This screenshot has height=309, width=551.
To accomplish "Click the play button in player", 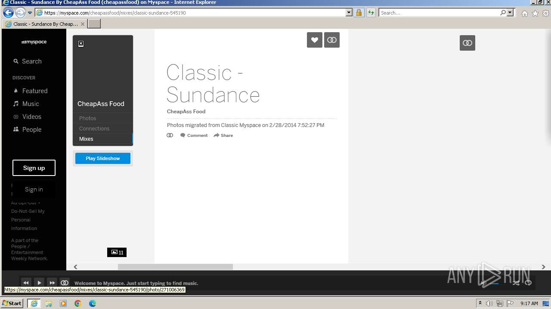I will pos(39,283).
